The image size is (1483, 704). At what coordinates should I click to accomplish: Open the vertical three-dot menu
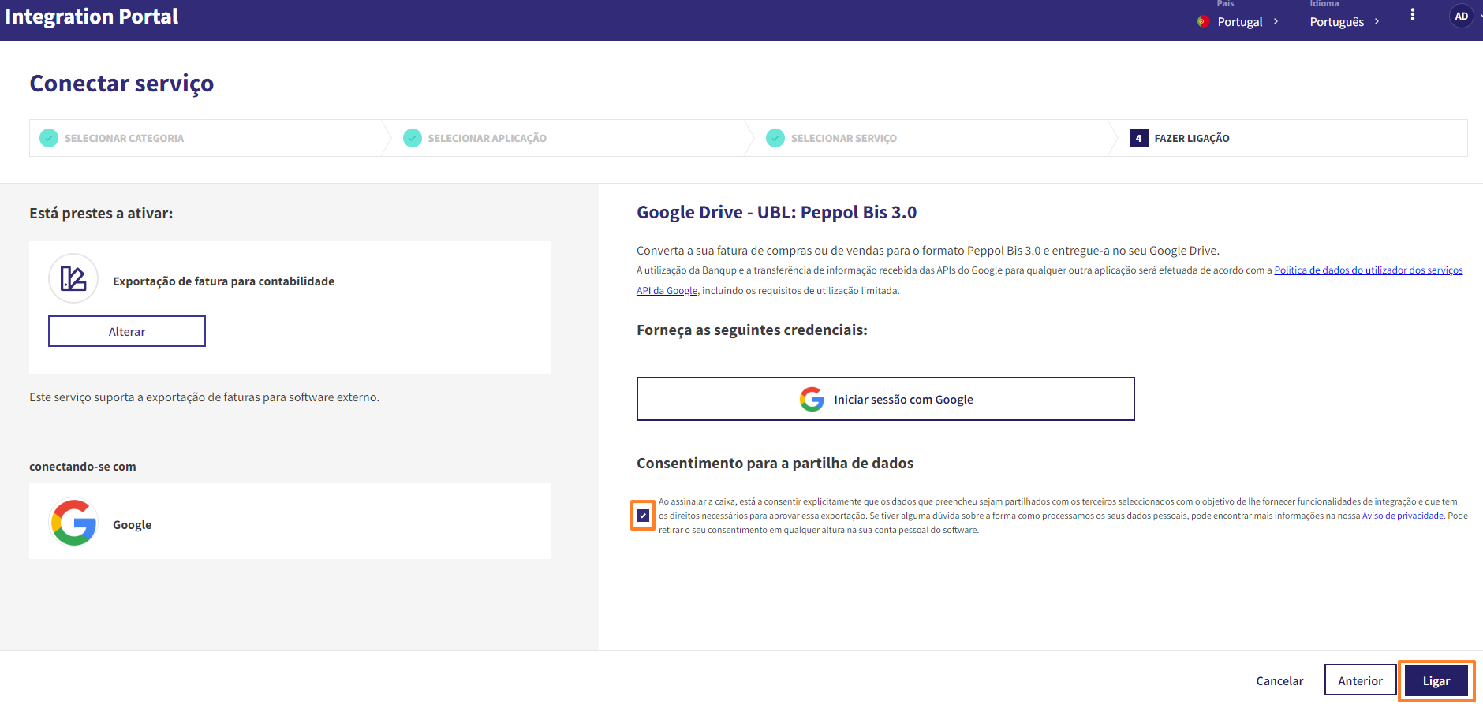click(1412, 15)
